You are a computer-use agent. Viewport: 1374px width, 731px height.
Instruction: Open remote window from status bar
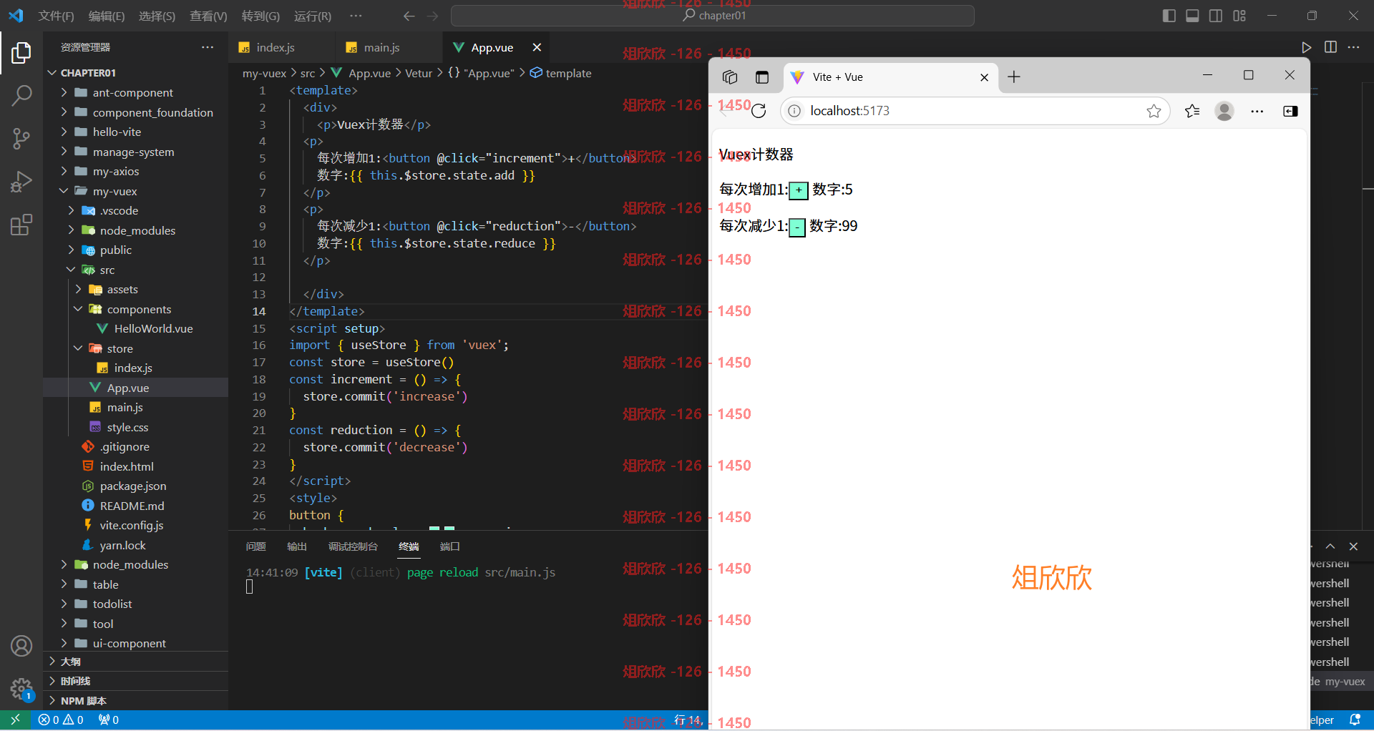click(15, 720)
